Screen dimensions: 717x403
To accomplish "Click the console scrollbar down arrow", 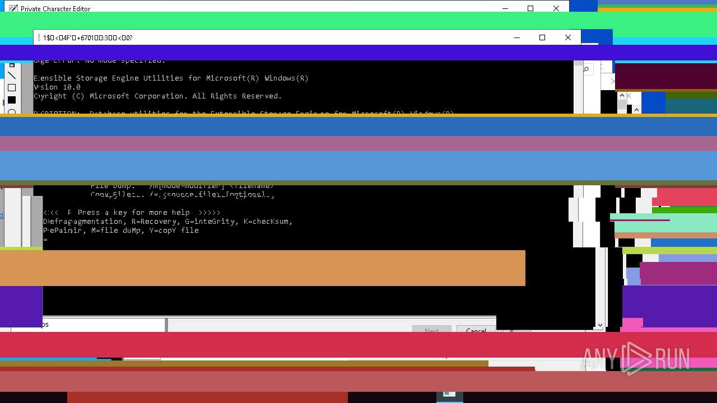I will pos(600,325).
